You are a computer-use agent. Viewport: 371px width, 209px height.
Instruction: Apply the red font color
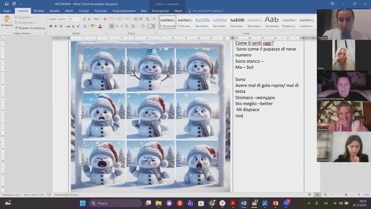coord(100,26)
